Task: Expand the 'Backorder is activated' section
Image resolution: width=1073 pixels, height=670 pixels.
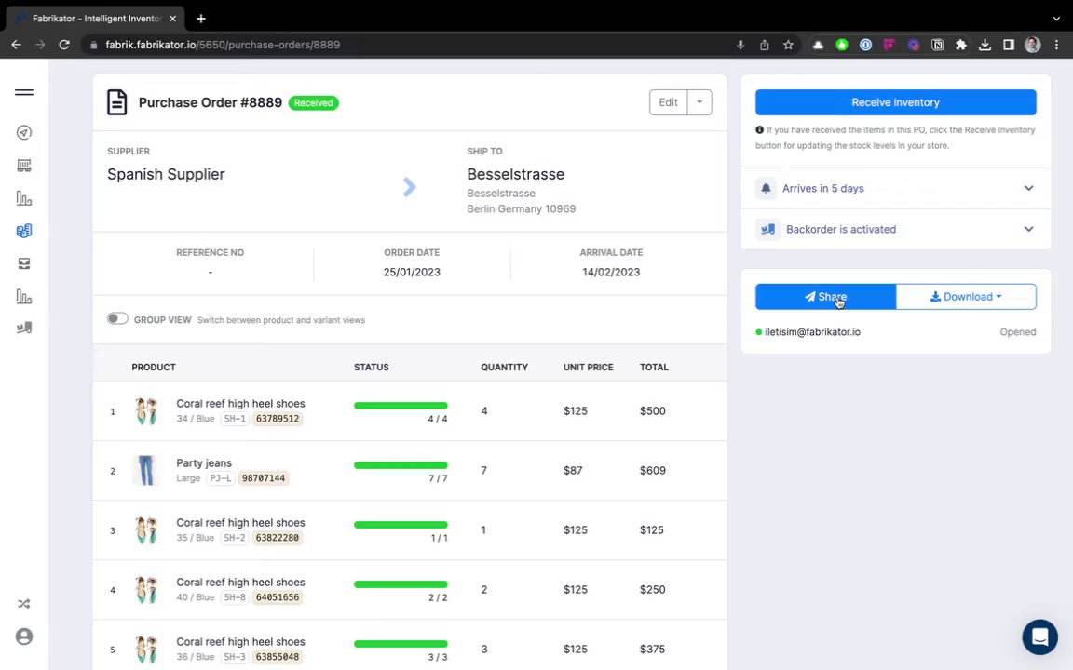Action: pos(895,229)
